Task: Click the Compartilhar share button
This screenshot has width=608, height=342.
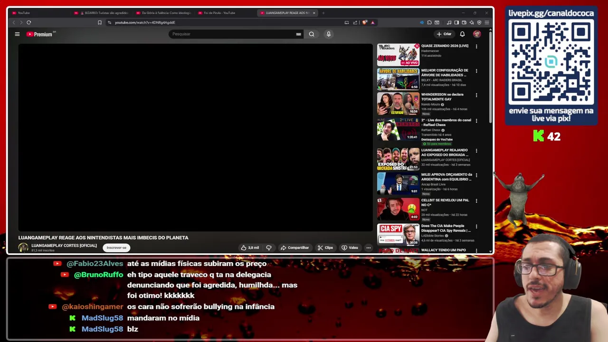Action: [x=294, y=247]
